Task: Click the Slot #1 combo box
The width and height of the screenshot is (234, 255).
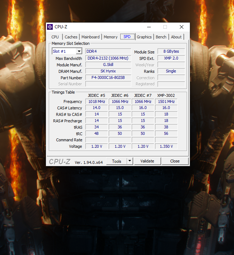Action: coord(67,51)
